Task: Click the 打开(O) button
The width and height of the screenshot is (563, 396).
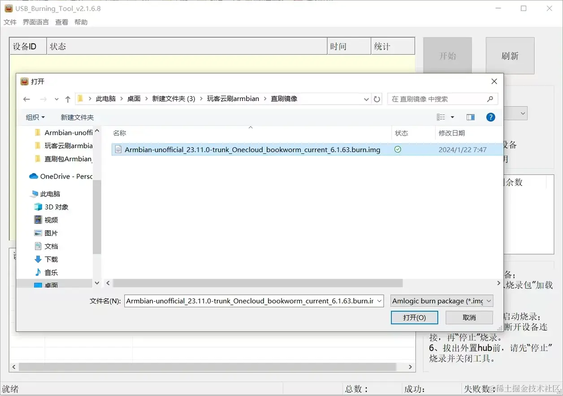Action: (414, 317)
